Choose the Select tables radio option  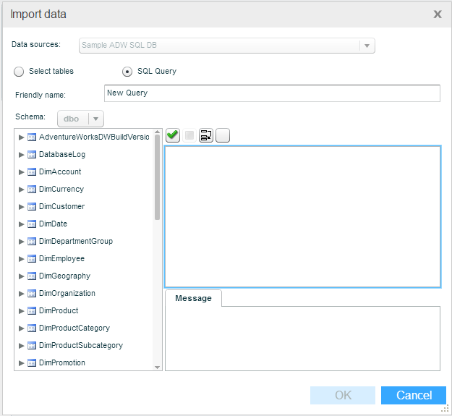20,72
